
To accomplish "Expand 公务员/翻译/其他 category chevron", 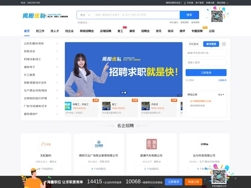I will tap(57, 44).
